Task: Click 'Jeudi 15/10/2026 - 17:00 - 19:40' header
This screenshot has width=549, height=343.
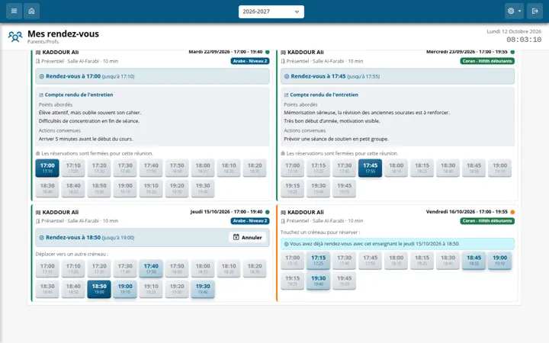Action: (x=226, y=212)
